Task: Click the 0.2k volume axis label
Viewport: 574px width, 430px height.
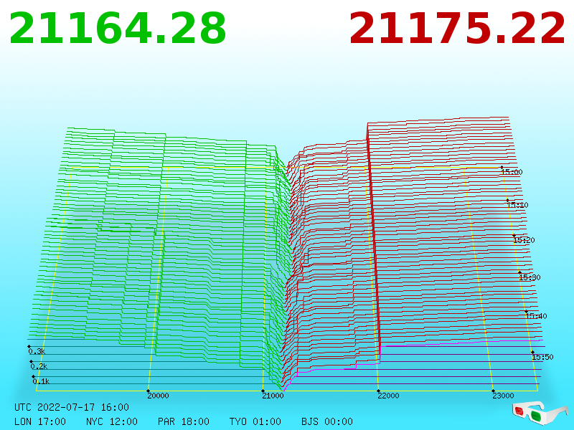Action: pos(39,366)
